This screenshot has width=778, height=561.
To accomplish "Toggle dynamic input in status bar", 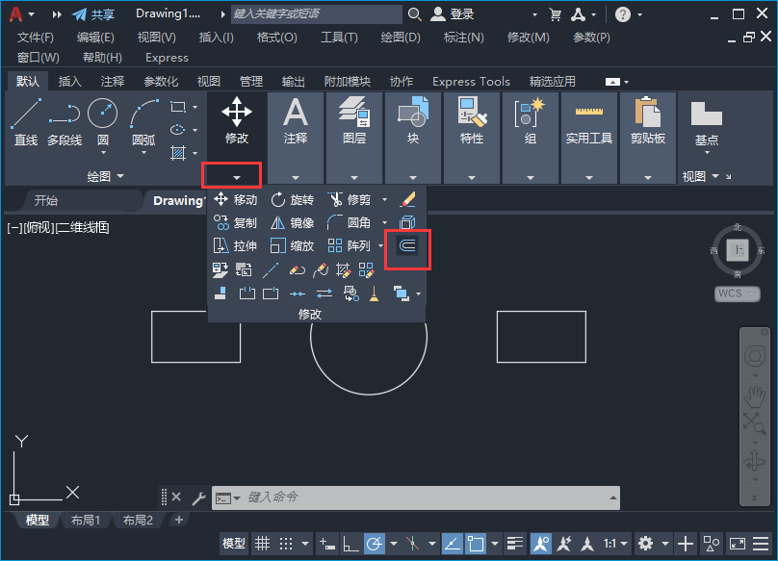I will click(327, 544).
